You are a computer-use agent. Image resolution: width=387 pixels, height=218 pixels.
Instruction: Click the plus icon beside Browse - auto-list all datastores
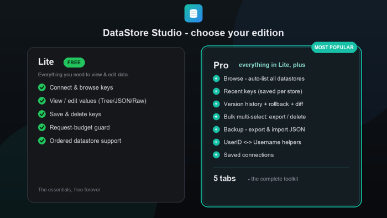click(x=216, y=79)
